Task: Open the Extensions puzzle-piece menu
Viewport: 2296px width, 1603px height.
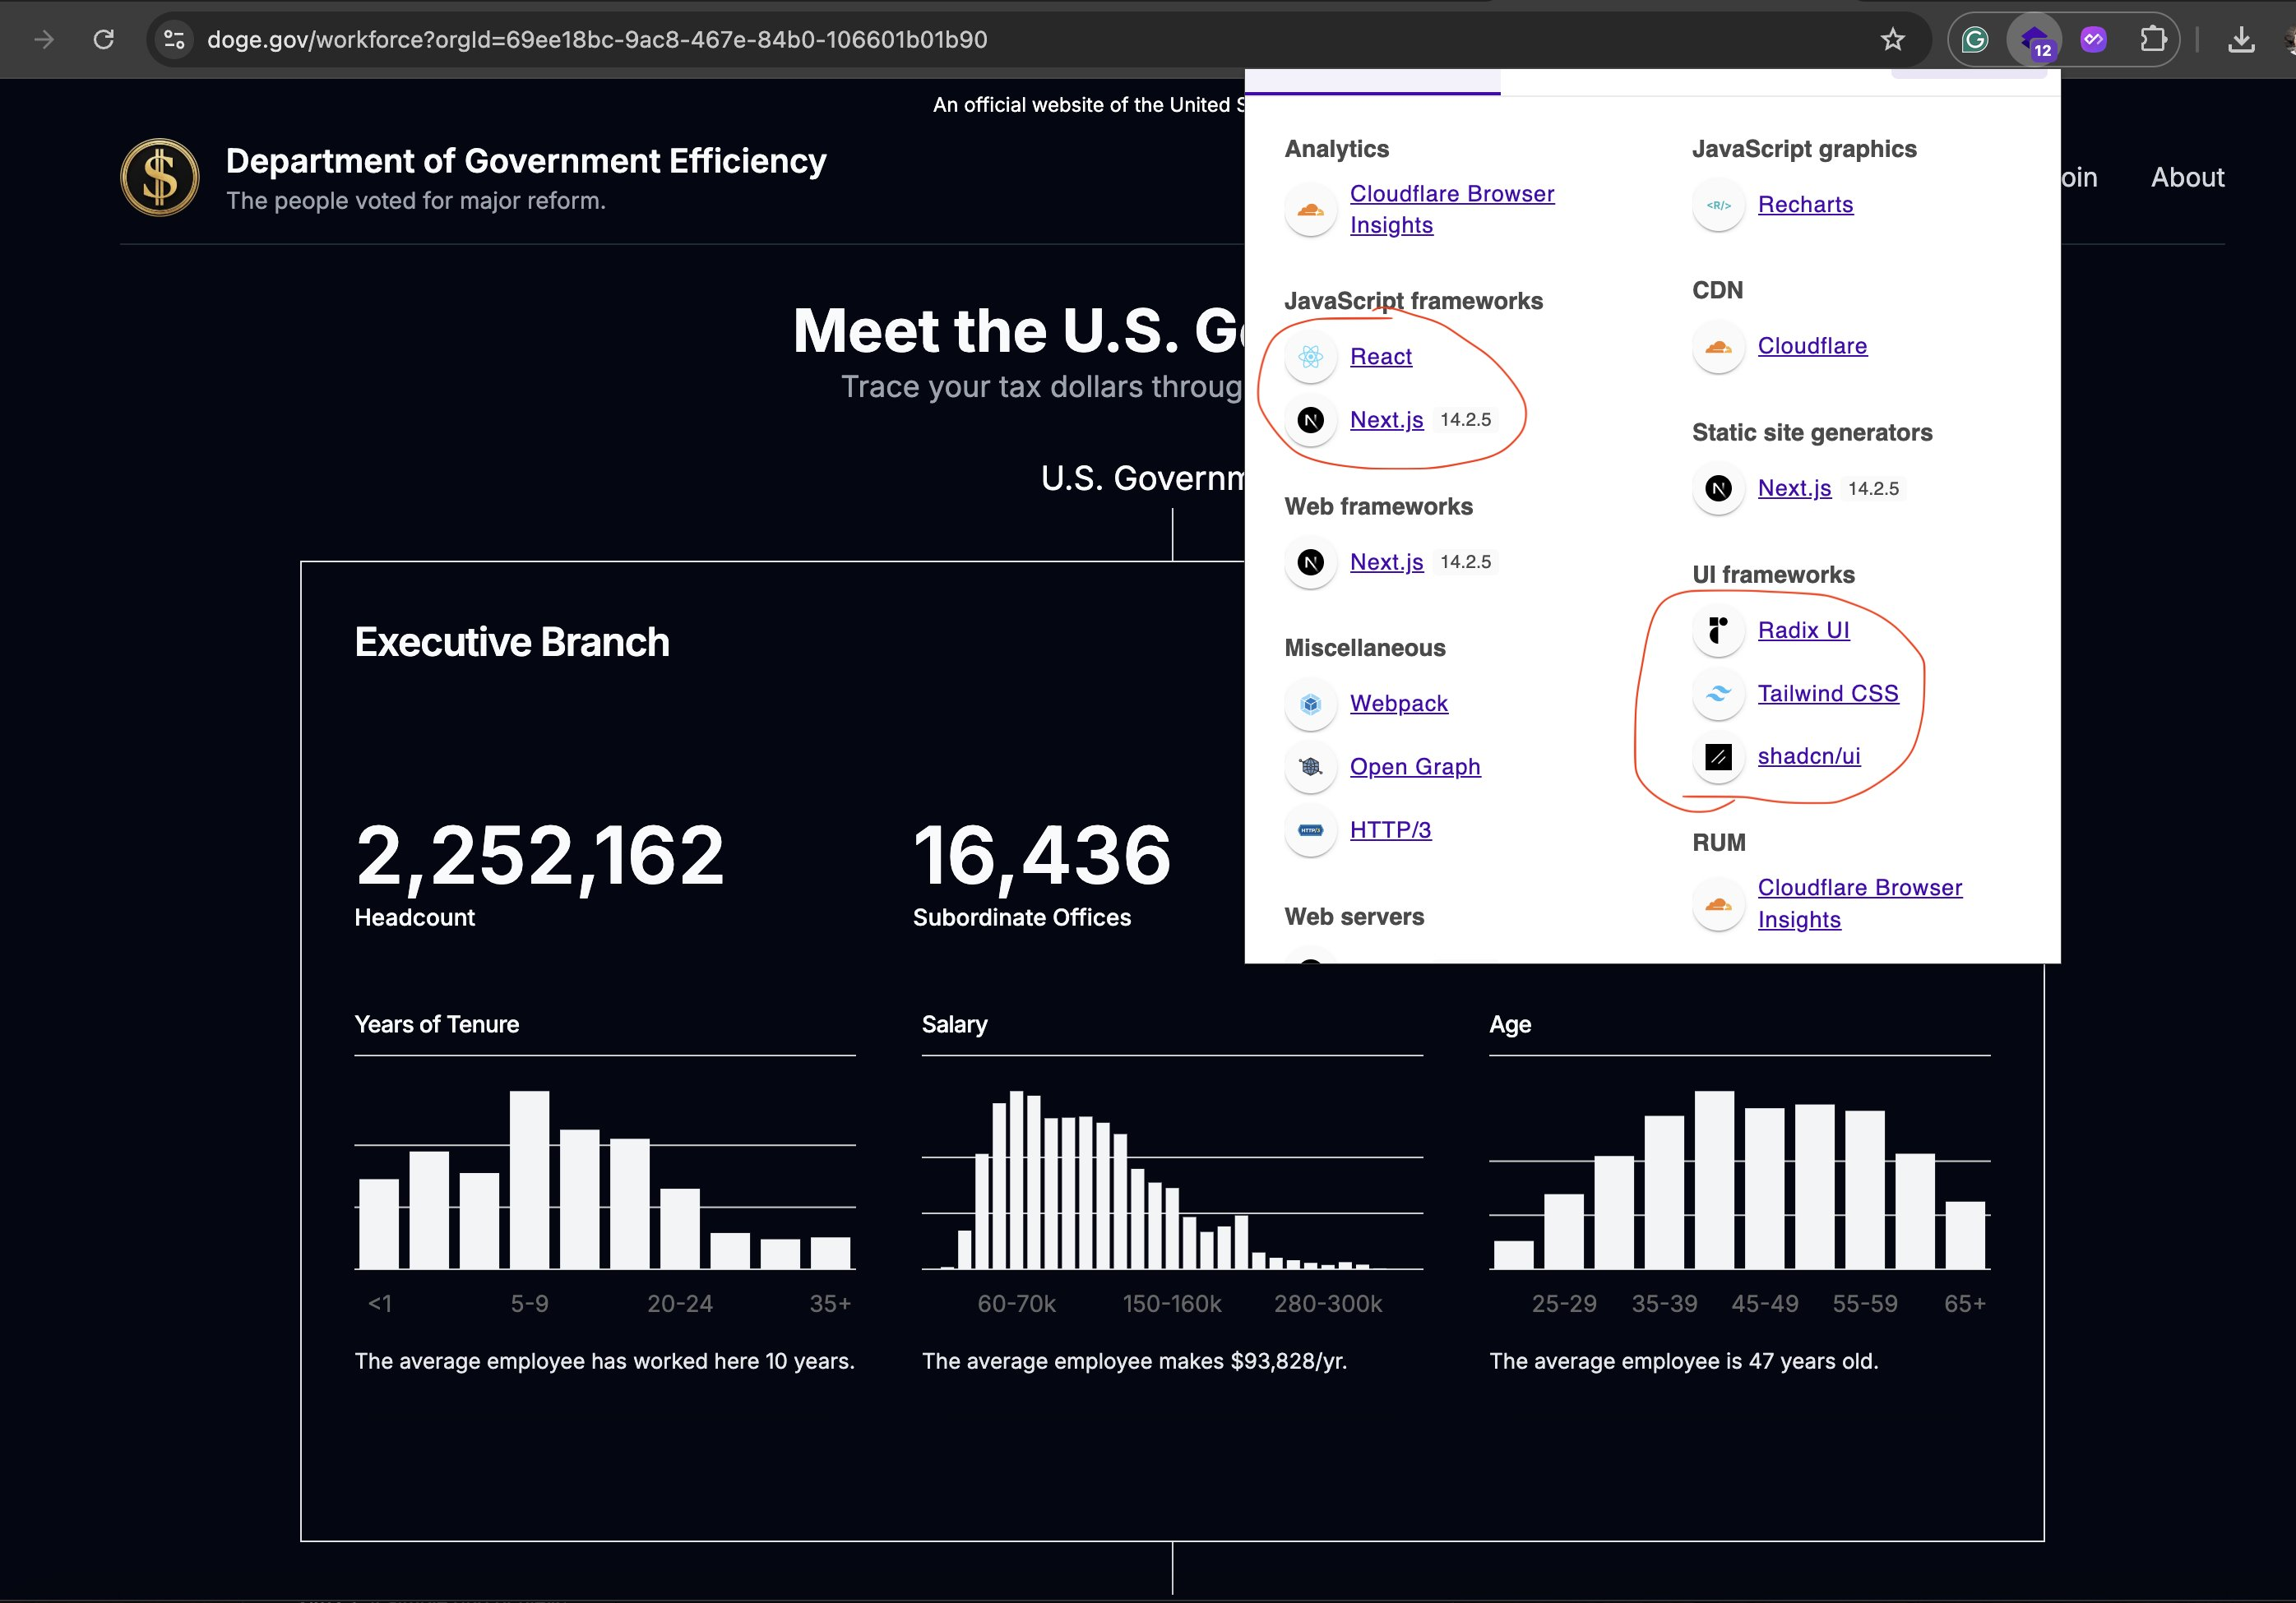Action: tap(2153, 39)
